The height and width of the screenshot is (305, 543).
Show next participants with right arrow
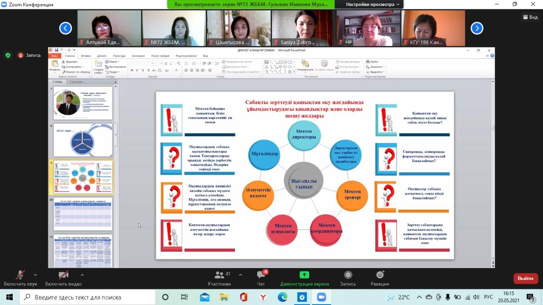click(477, 28)
